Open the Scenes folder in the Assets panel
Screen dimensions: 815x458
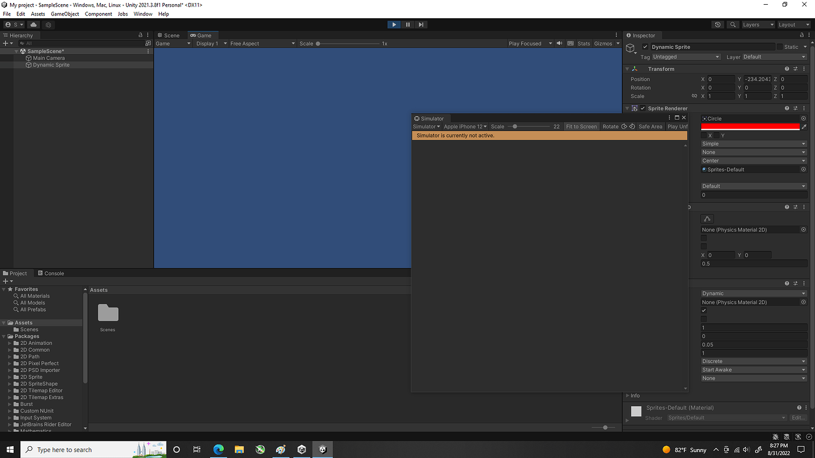click(107, 313)
